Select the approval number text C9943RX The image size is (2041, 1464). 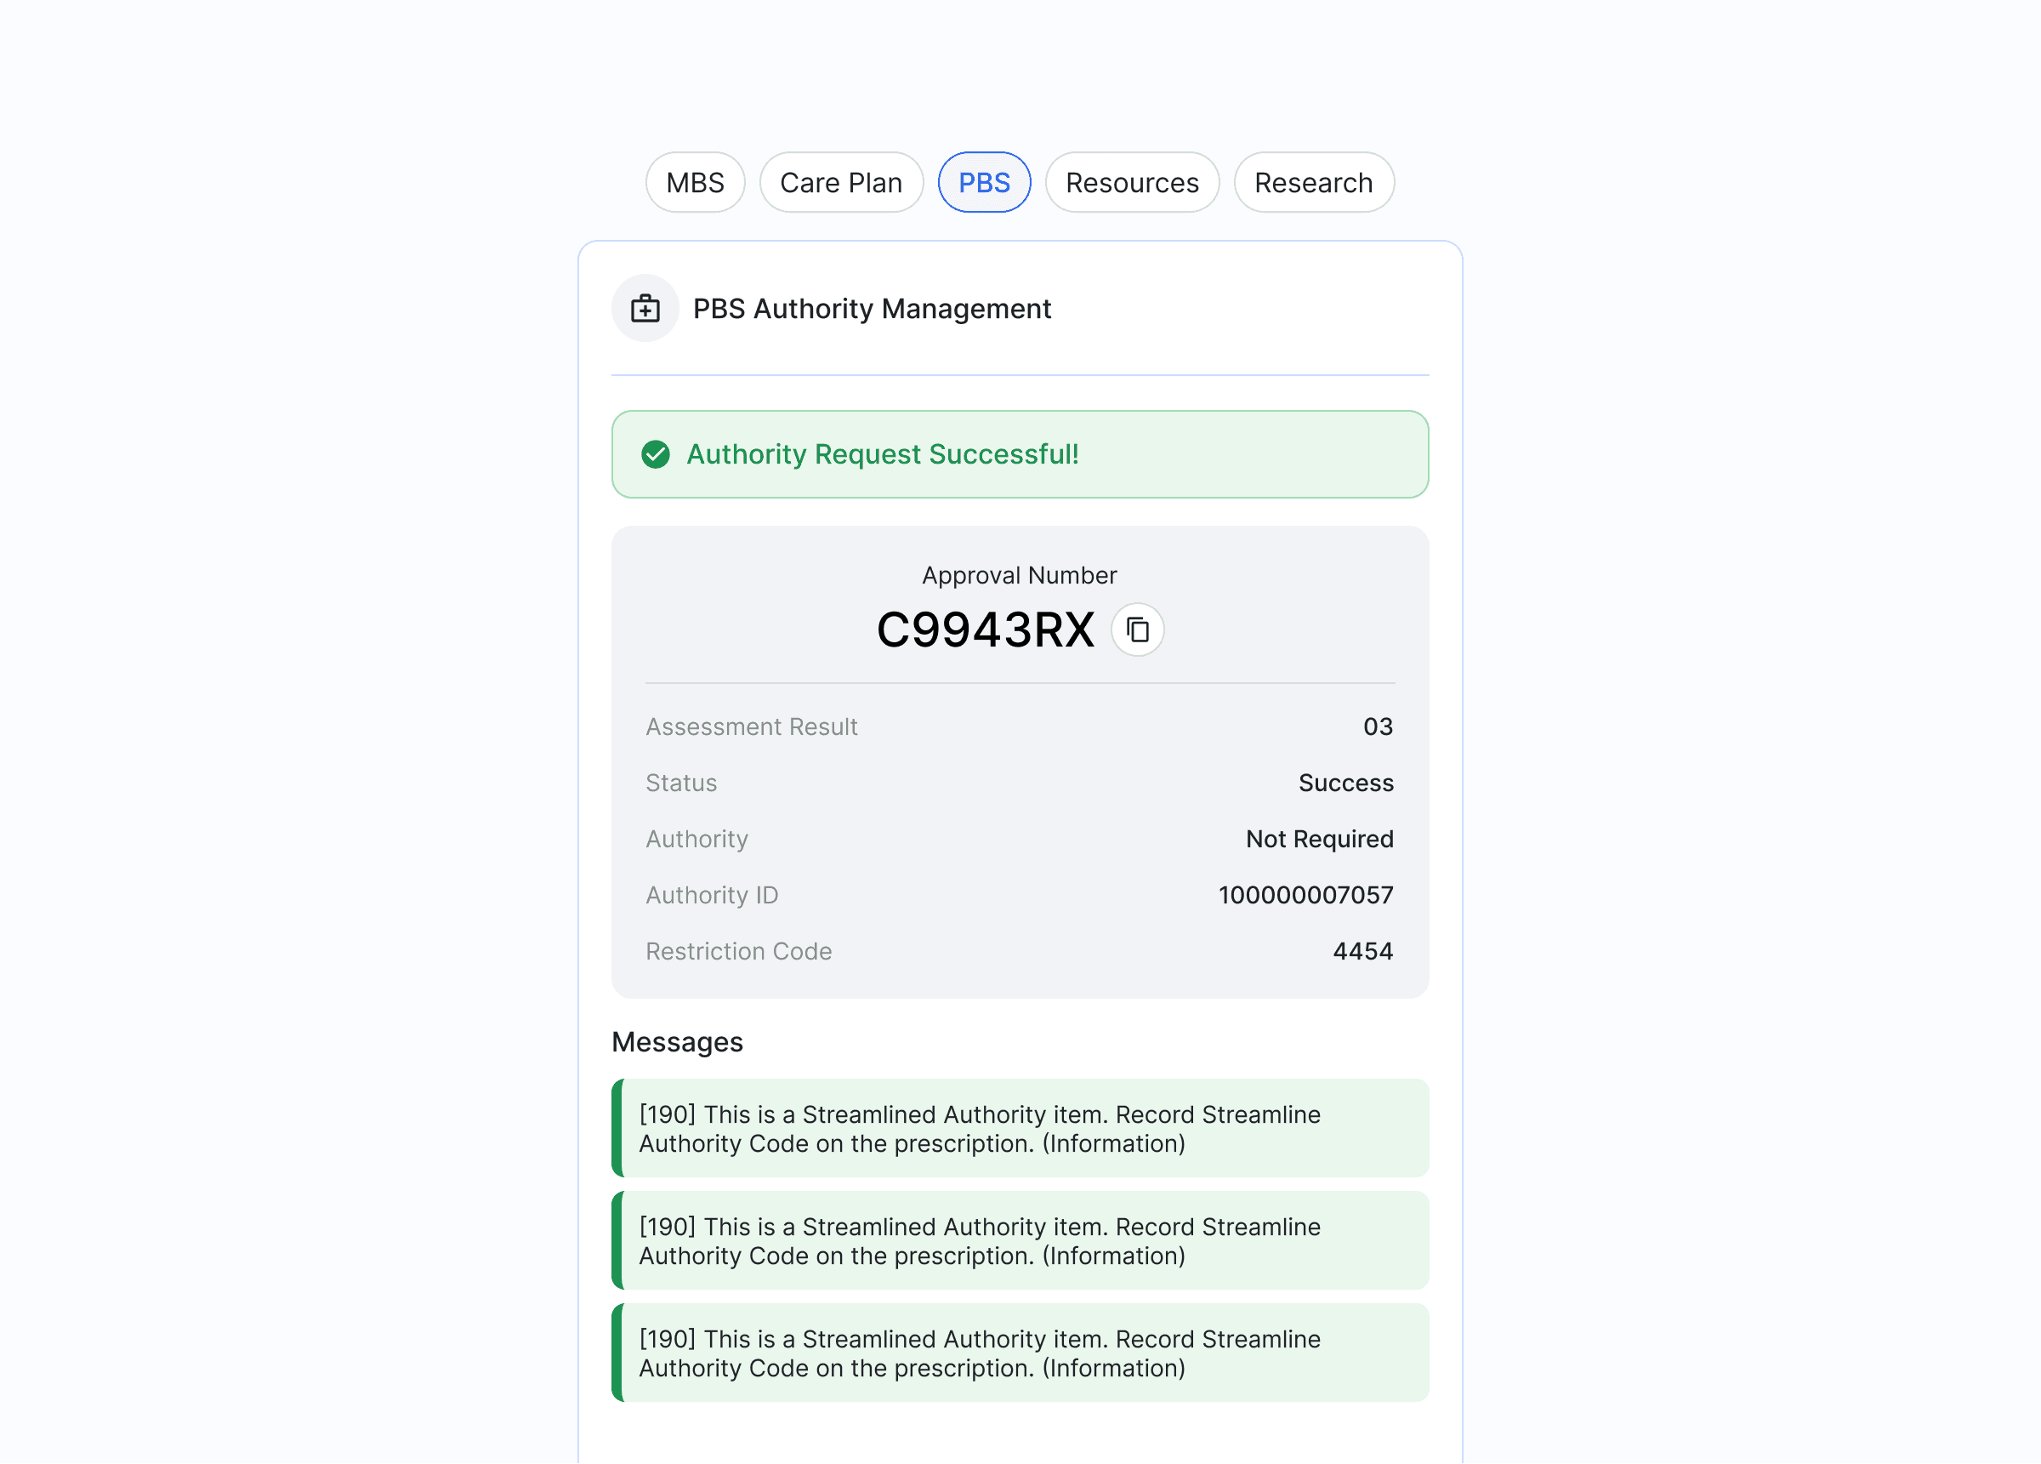pos(985,630)
